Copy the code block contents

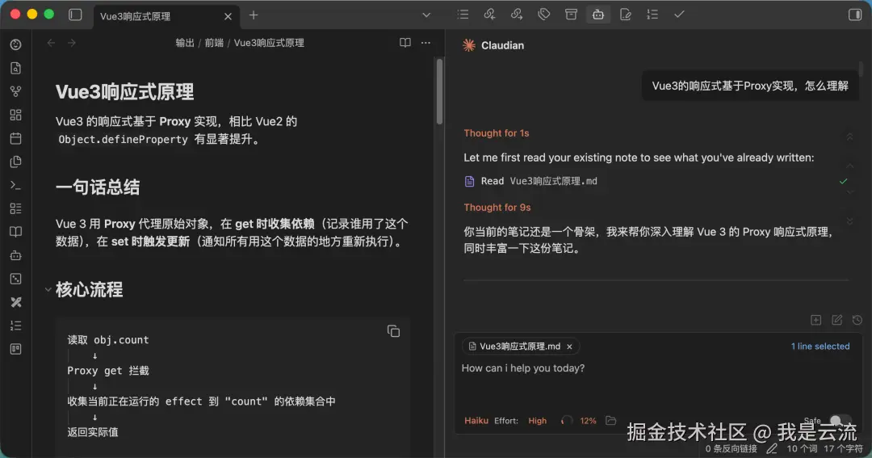[393, 331]
